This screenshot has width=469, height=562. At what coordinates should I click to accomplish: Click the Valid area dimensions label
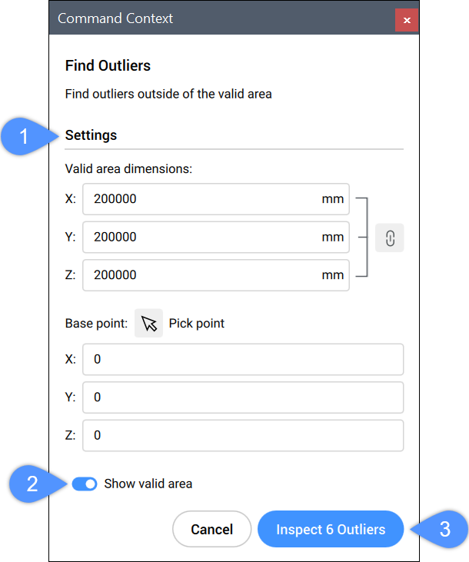pyautogui.click(x=128, y=168)
